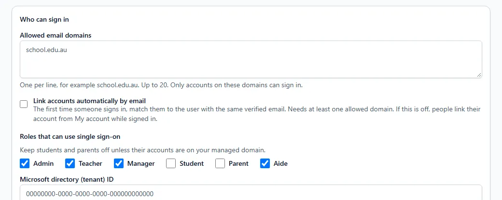Click the 'Link accounts automatically by email' label
This screenshot has width=502, height=200.
point(89,101)
